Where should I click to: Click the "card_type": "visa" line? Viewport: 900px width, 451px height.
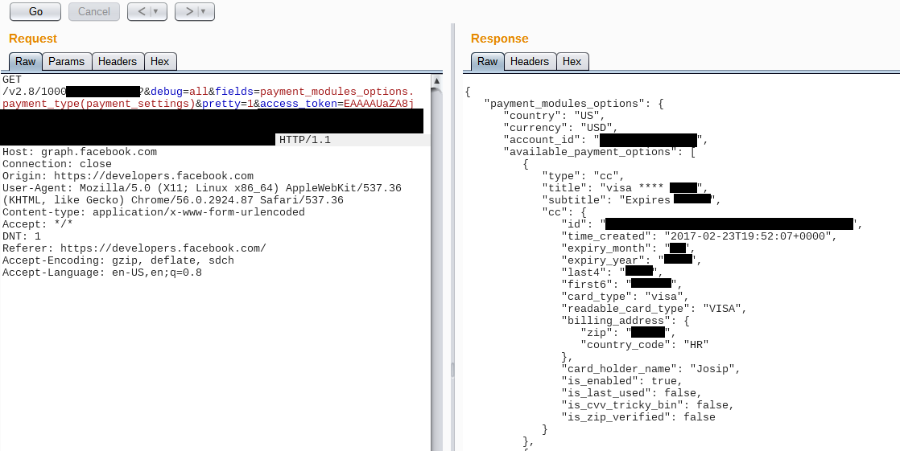point(625,297)
